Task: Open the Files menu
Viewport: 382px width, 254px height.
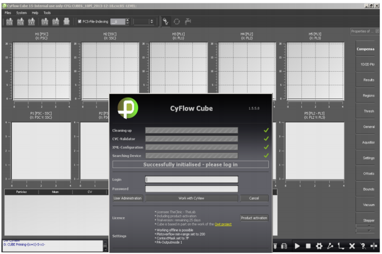Action: 8,13
